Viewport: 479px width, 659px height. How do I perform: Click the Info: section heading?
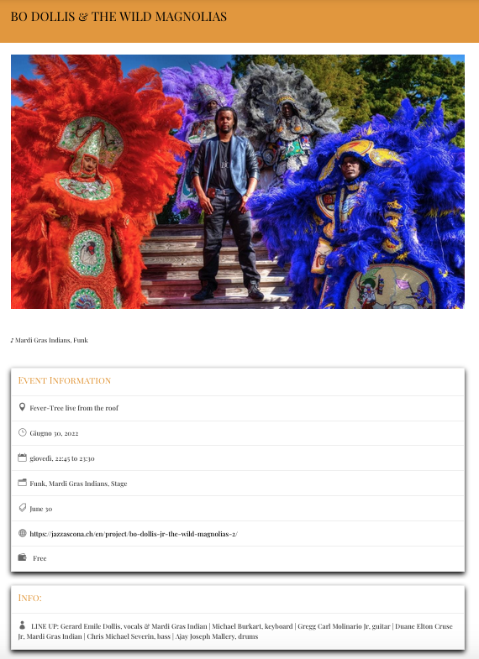click(x=30, y=598)
